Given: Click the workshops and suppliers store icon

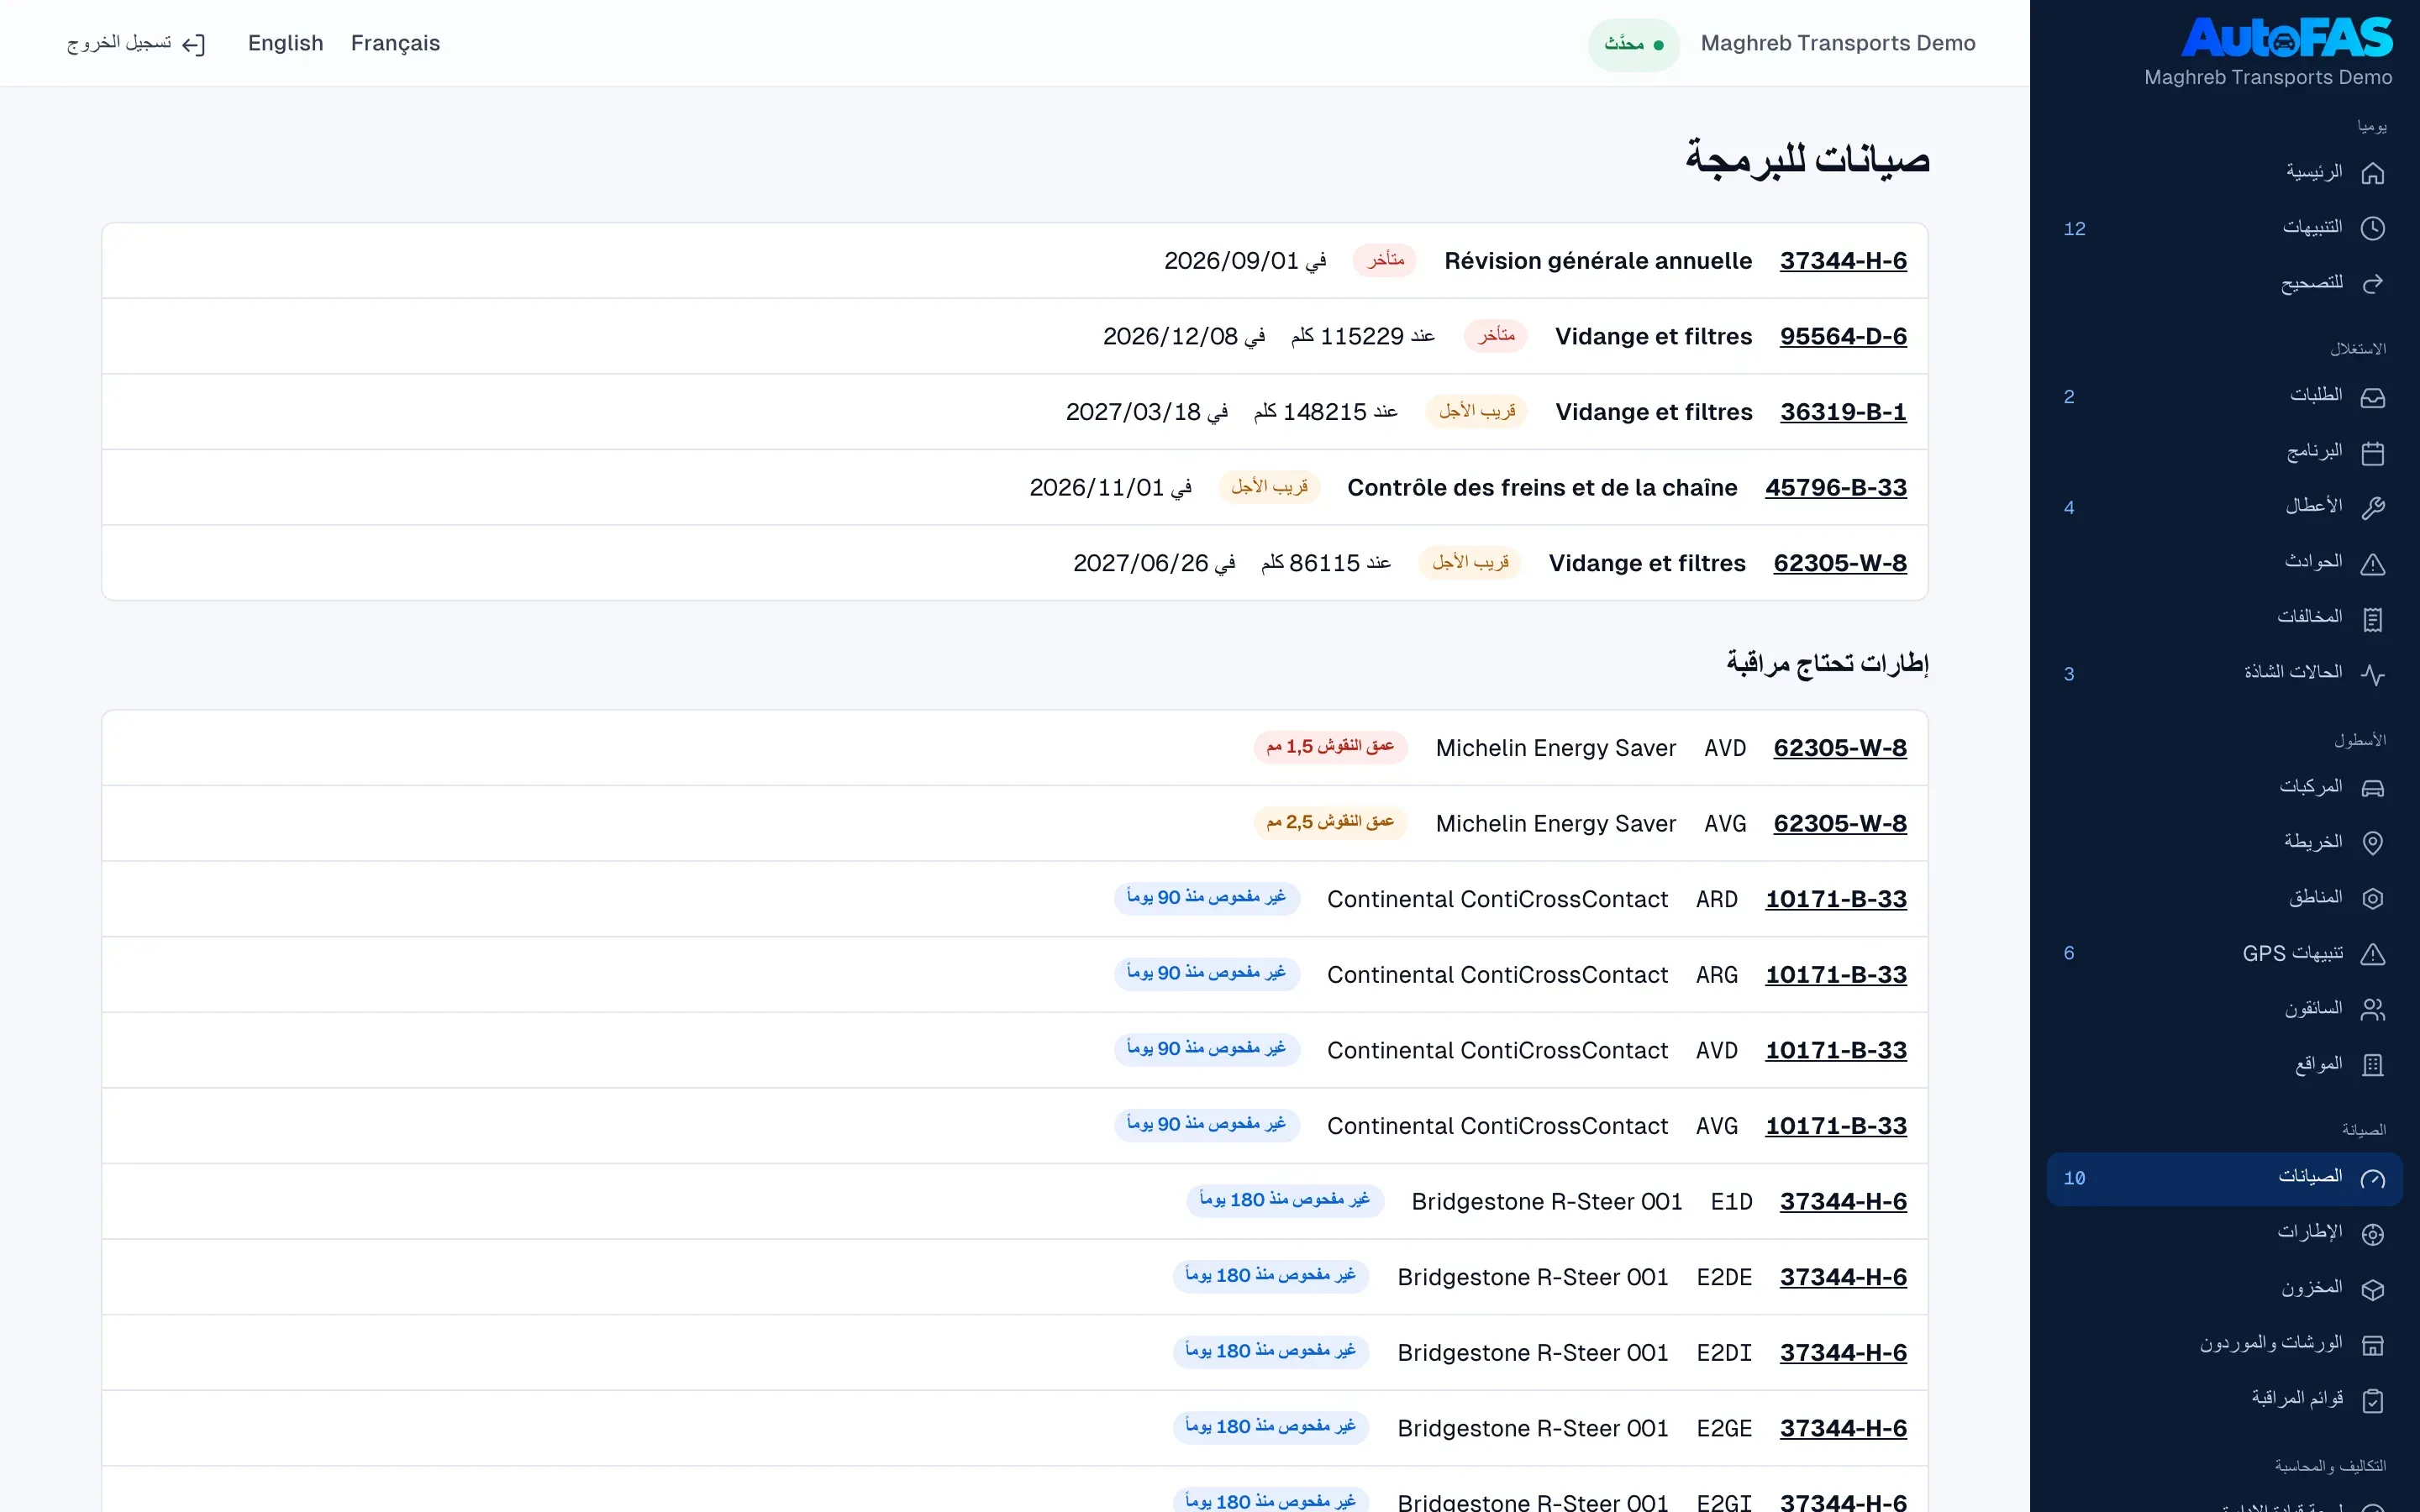Looking at the screenshot, I should point(2372,1345).
